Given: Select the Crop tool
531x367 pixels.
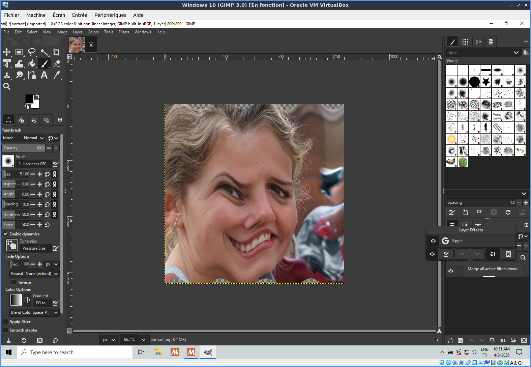Looking at the screenshot, I should (x=57, y=52).
